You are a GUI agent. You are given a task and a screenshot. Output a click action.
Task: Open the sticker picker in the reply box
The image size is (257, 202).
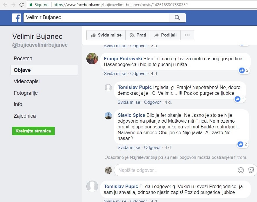[x=251, y=170]
